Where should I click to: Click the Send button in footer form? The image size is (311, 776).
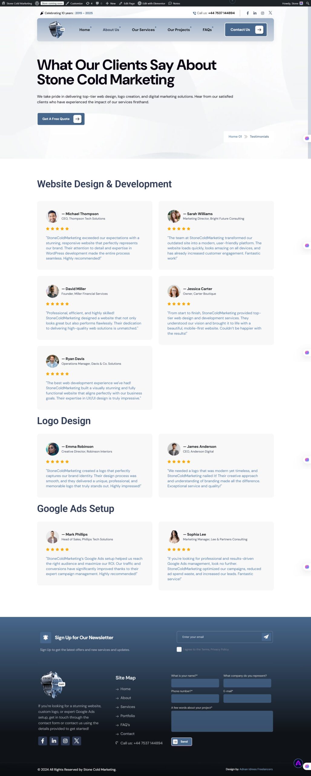pyautogui.click(x=182, y=741)
